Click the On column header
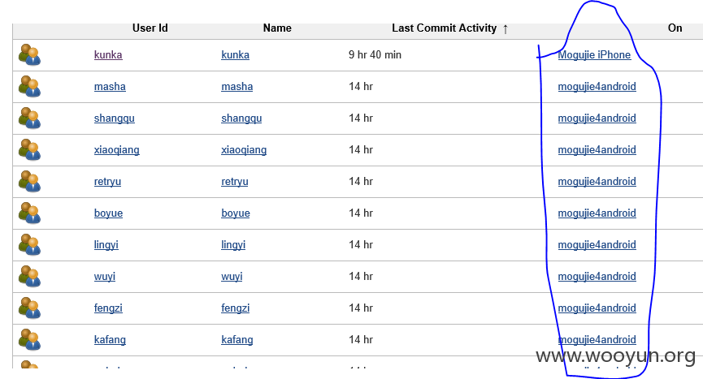Image resolution: width=703 pixels, height=379 pixels. 675,28
